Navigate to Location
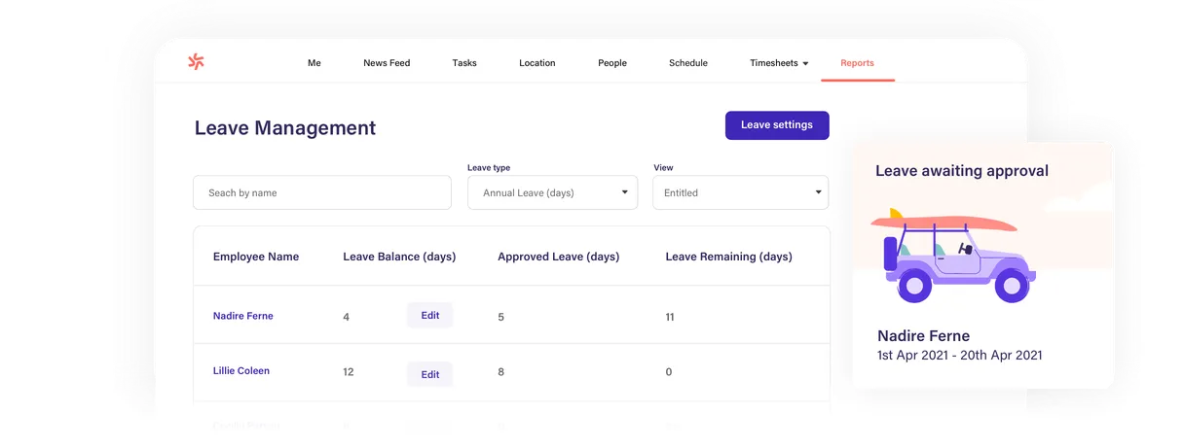Viewport: 1184px width, 447px height. pos(536,63)
